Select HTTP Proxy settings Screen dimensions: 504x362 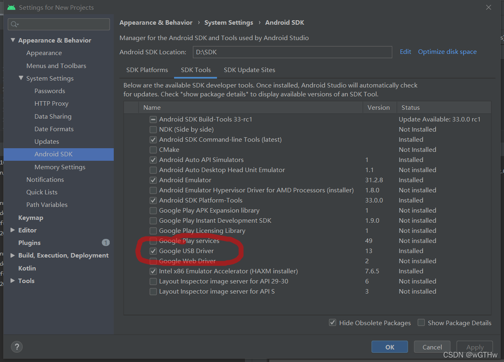click(51, 104)
